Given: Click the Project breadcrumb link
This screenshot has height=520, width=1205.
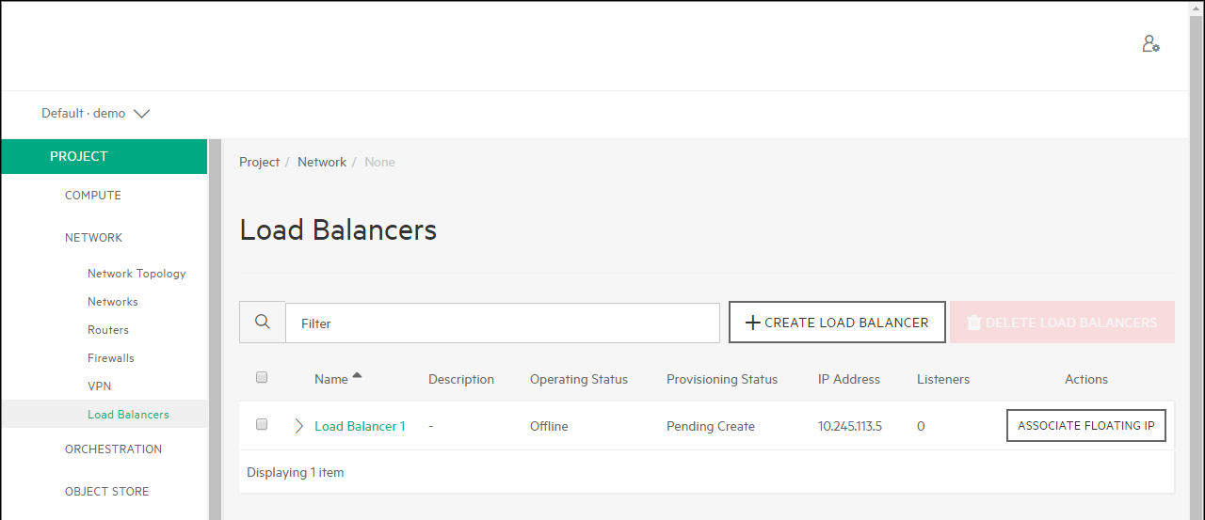Looking at the screenshot, I should click(259, 163).
